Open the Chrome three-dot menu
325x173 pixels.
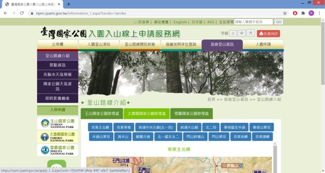(319, 13)
